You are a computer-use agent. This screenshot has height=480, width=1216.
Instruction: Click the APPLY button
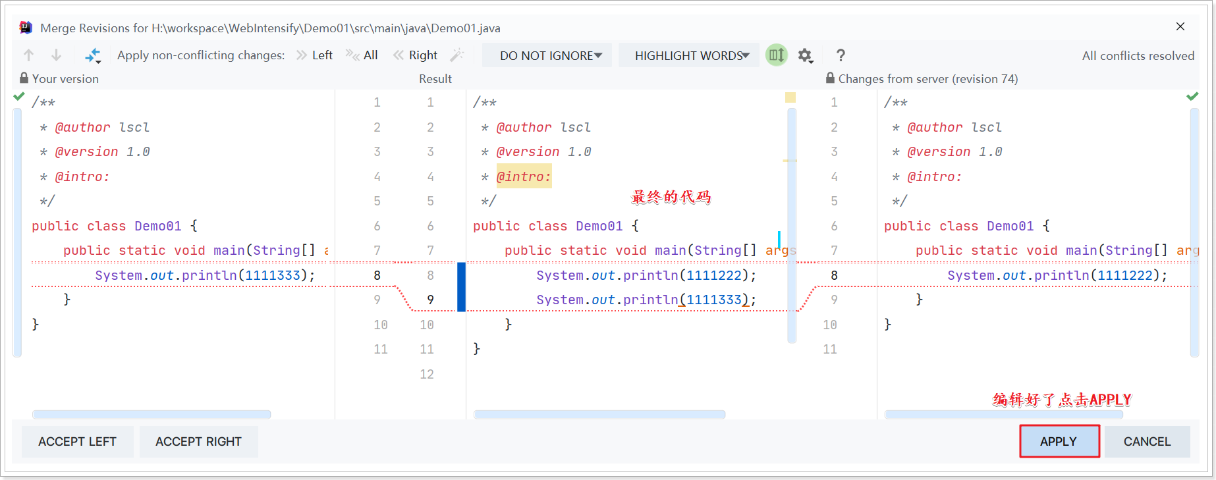click(1059, 442)
